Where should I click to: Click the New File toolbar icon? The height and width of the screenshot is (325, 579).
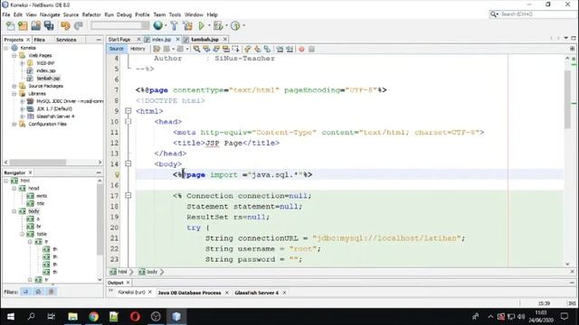(10, 26)
